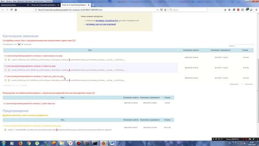
Task: Open the Закладки menu
Action: point(29,1)
